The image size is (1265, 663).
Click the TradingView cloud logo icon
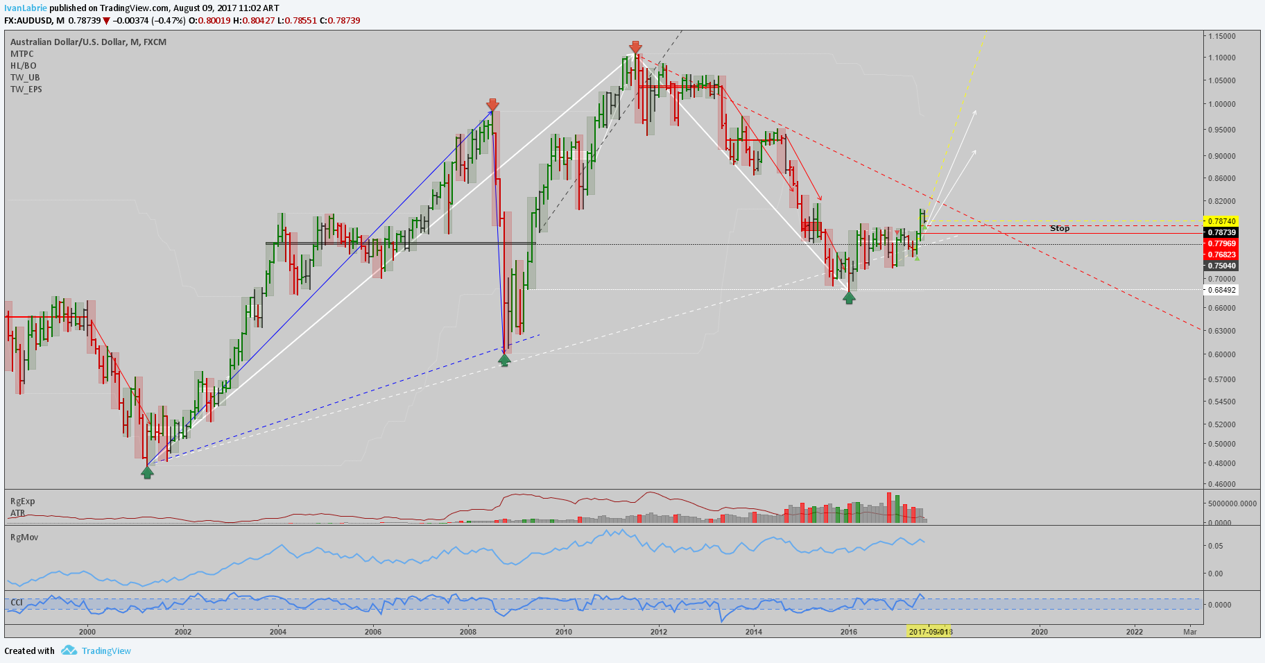pos(69,651)
